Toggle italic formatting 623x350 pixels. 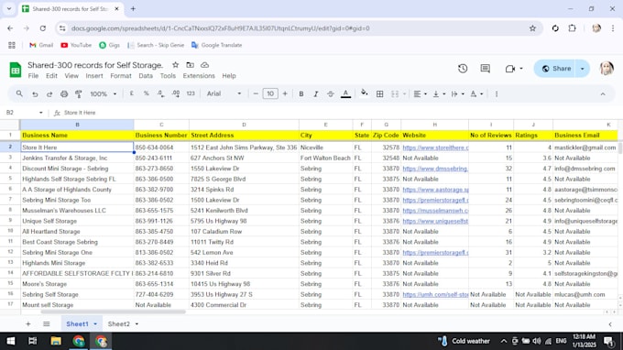coord(316,94)
